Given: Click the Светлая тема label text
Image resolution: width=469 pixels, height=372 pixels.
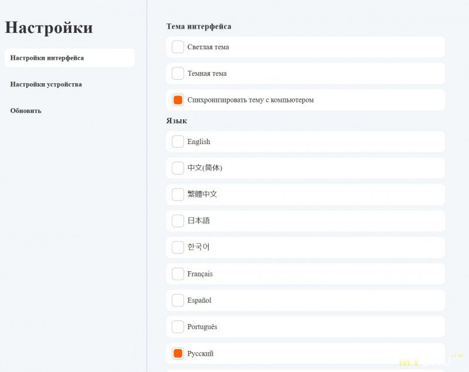Looking at the screenshot, I should click(208, 47).
